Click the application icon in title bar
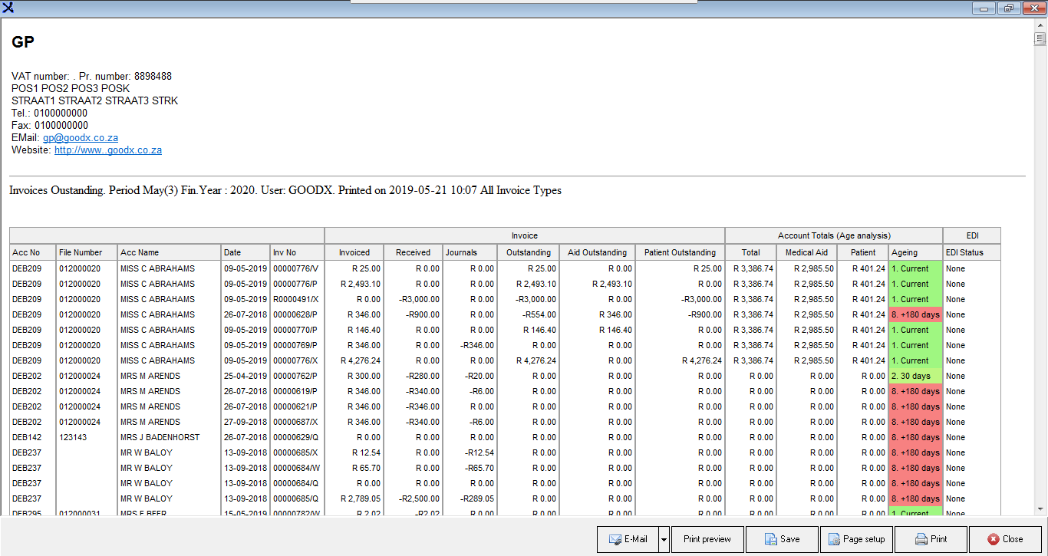This screenshot has width=1048, height=556. [8, 8]
